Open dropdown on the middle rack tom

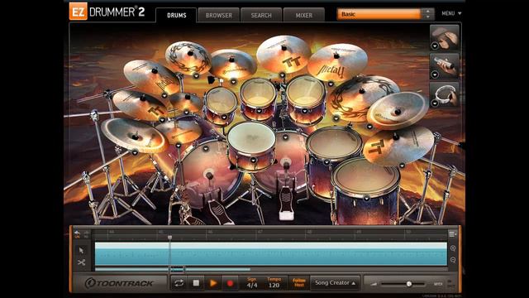(259, 111)
